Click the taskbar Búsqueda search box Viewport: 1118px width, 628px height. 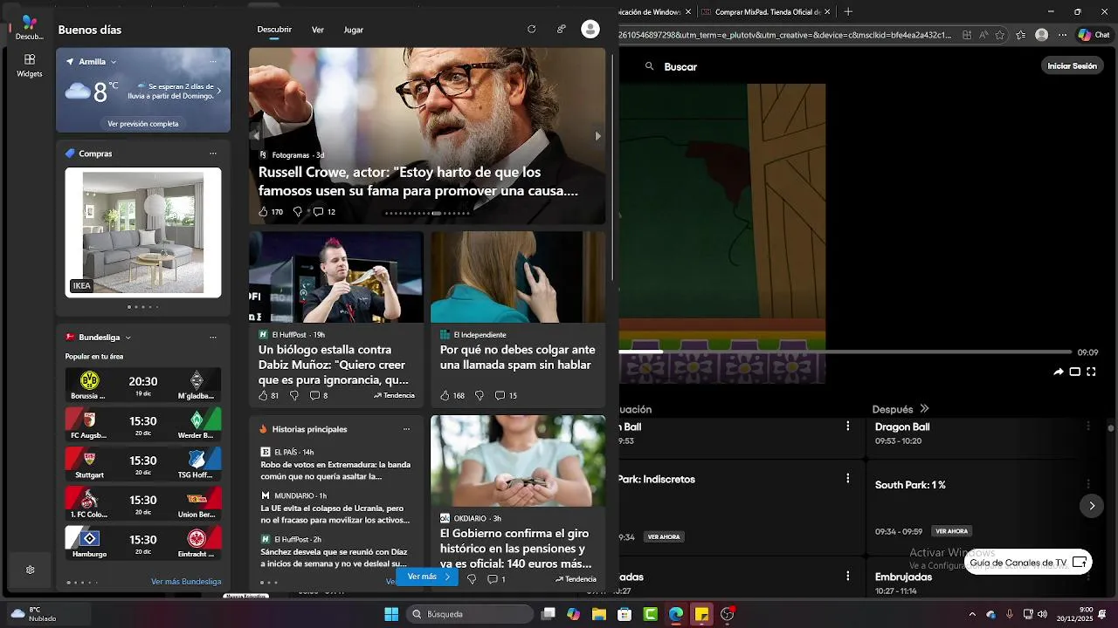[470, 614]
